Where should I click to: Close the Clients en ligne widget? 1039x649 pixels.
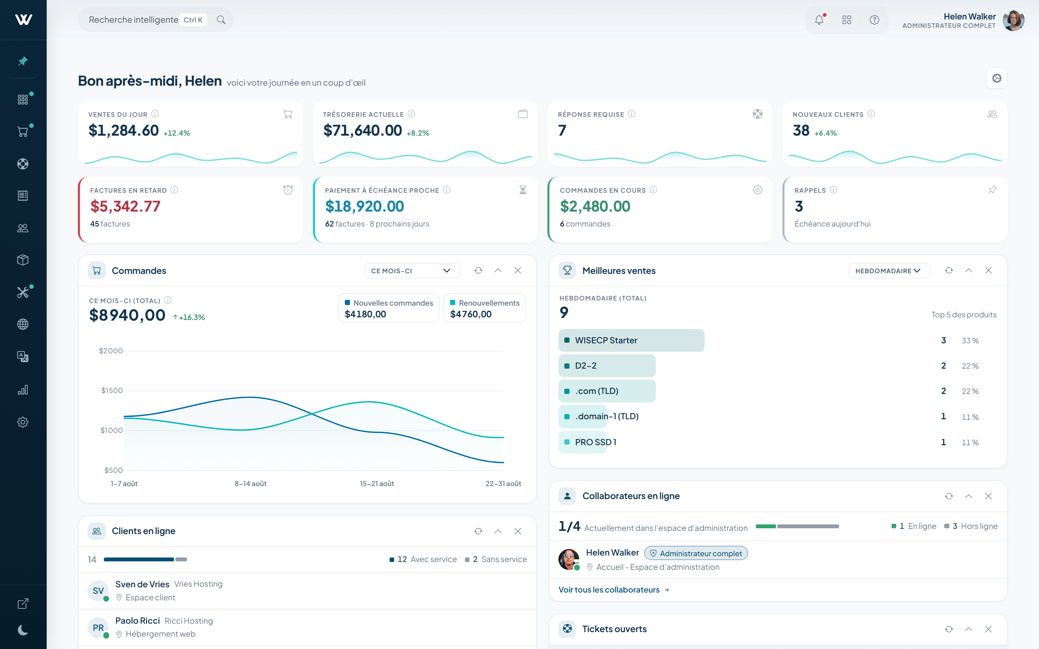(x=518, y=532)
